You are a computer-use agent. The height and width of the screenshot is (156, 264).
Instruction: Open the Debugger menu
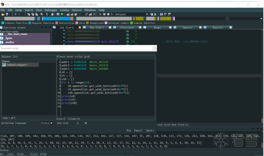click(x=50, y=10)
